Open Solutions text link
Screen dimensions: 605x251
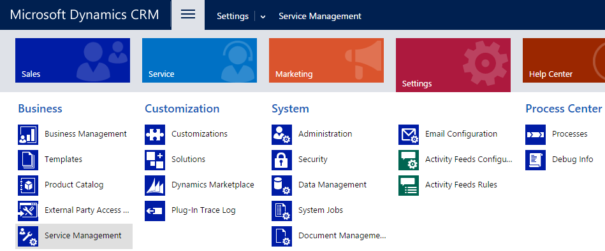coord(188,159)
